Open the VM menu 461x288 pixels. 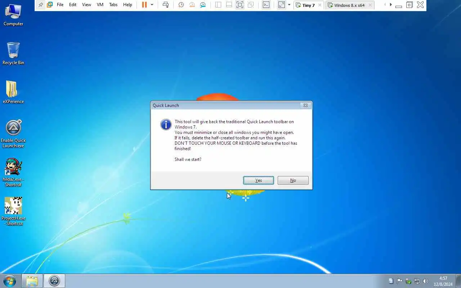coord(100,5)
